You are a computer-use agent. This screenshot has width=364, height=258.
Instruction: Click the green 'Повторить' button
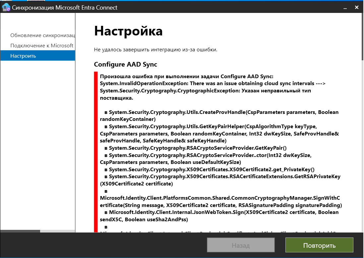click(x=319, y=245)
